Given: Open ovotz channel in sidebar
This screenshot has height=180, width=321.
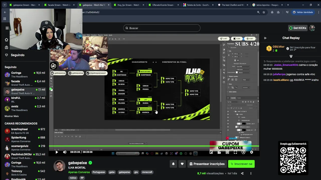Looking at the screenshot, I should 25,108.
